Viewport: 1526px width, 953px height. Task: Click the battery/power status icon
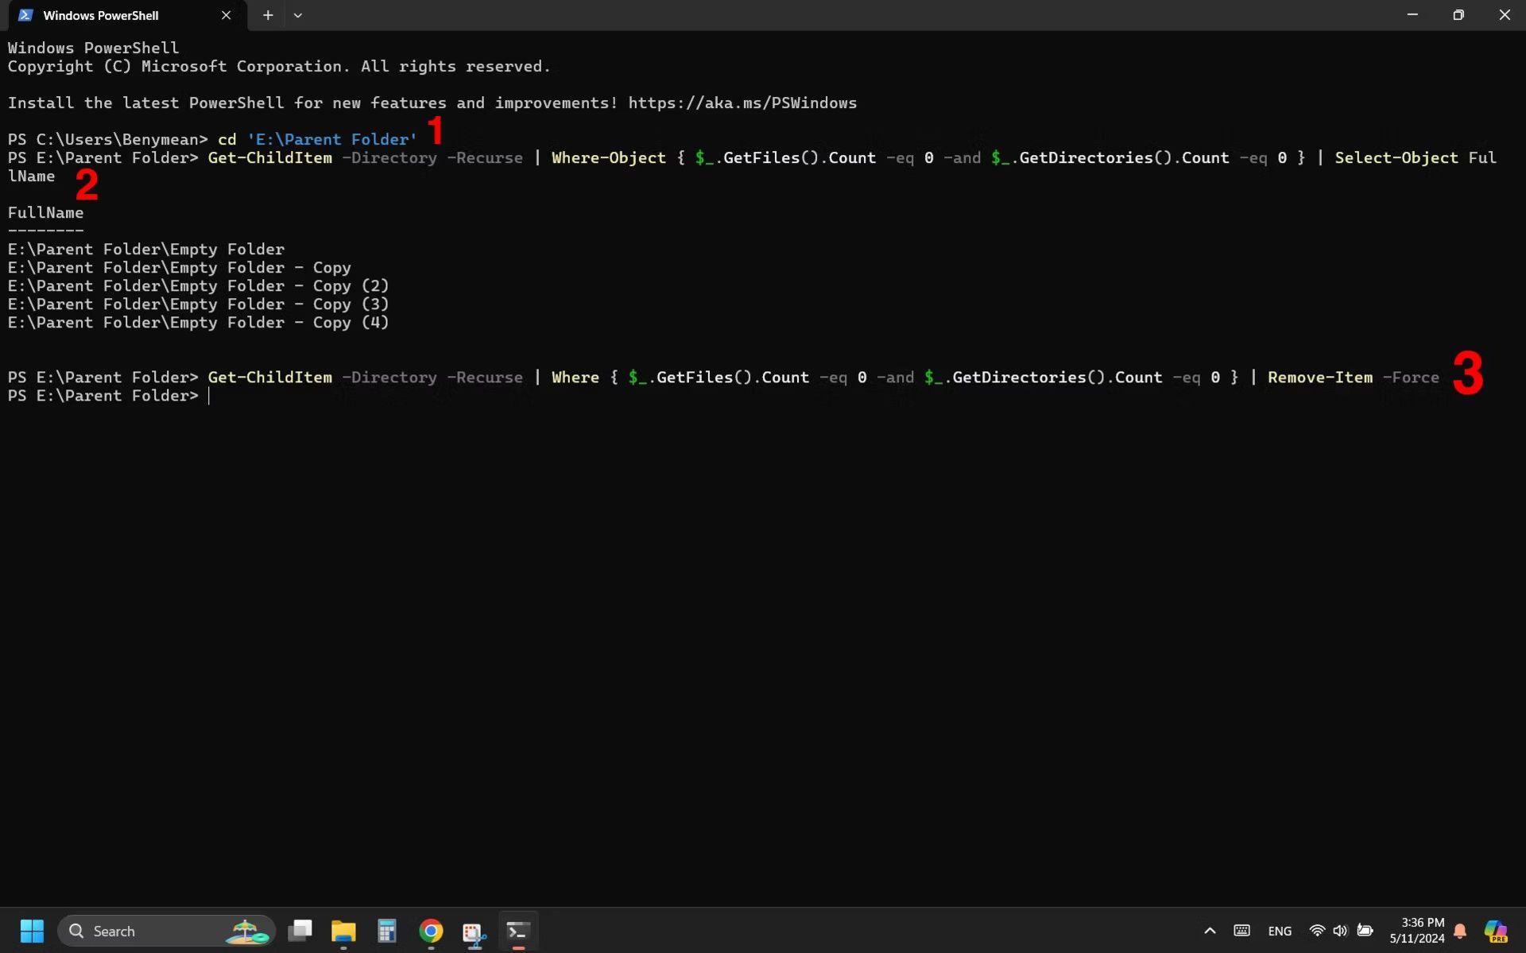click(1367, 931)
